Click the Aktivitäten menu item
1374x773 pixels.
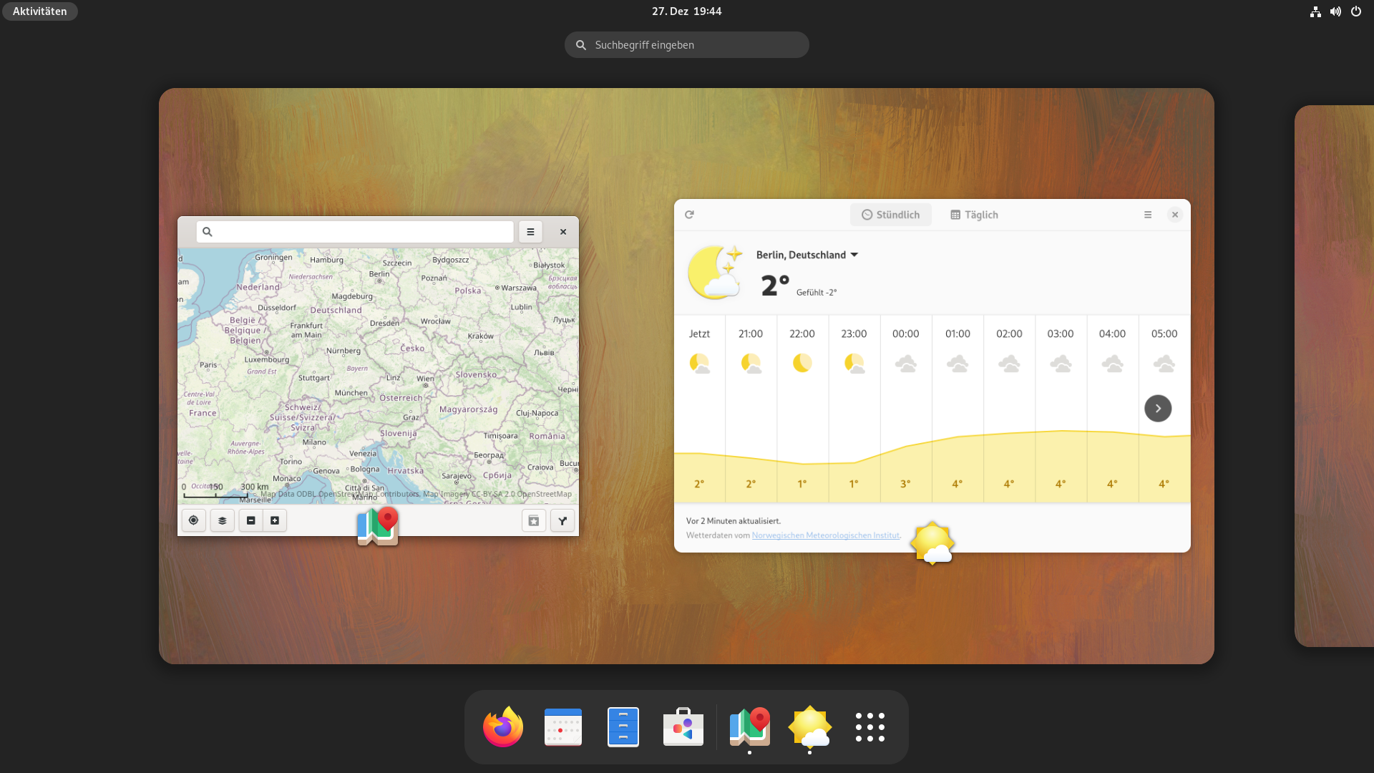39,11
